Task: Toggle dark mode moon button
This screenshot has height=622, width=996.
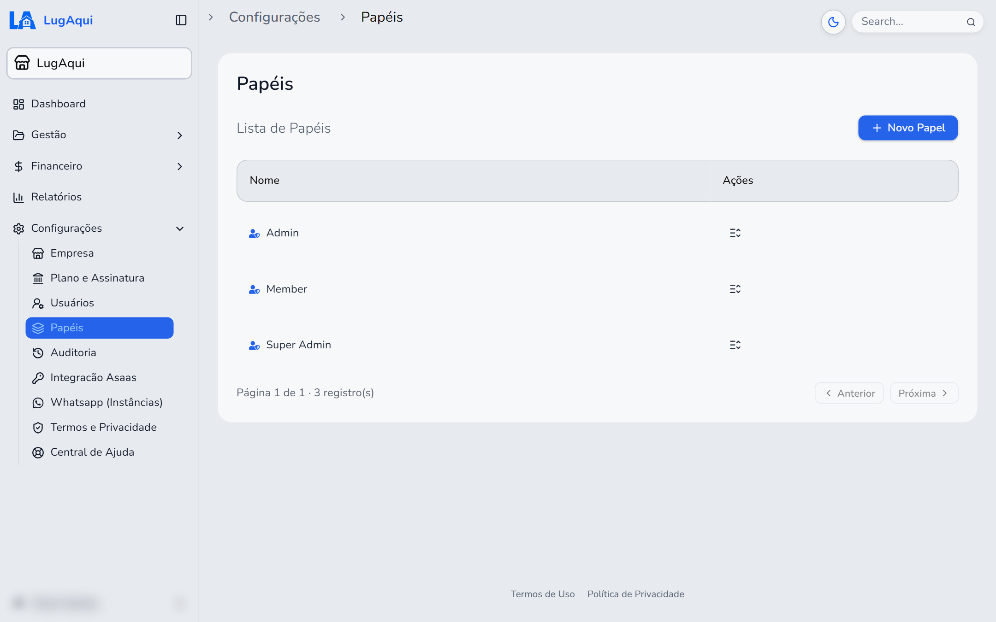Action: pyautogui.click(x=833, y=22)
